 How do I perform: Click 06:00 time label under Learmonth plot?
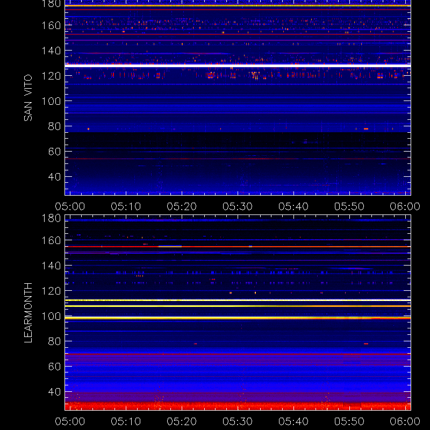[405, 421]
